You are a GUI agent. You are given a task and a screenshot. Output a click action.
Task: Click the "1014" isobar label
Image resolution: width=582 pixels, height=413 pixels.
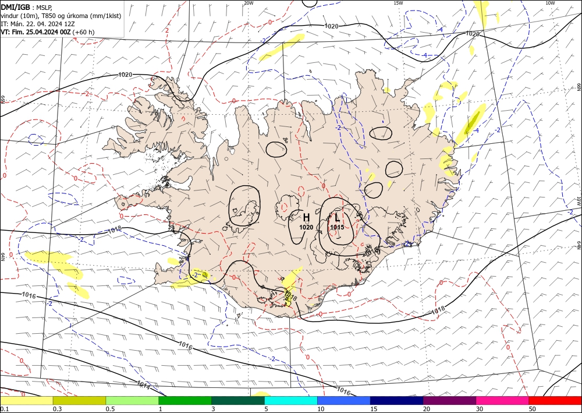144,385
